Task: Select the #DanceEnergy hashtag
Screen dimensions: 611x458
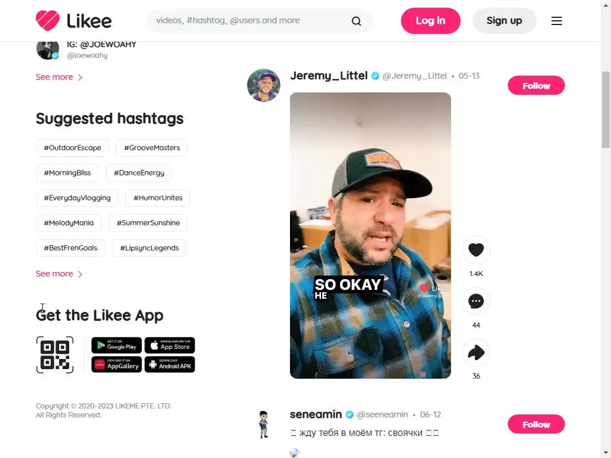Action: (138, 173)
